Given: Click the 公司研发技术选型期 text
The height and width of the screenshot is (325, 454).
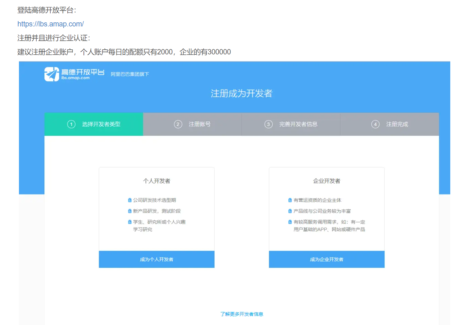Looking at the screenshot, I should tap(155, 200).
